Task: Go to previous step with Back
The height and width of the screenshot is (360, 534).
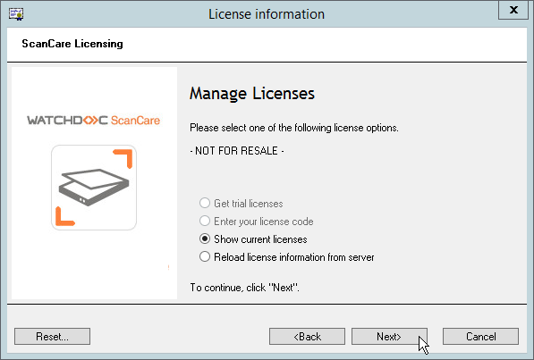Action: (307, 337)
